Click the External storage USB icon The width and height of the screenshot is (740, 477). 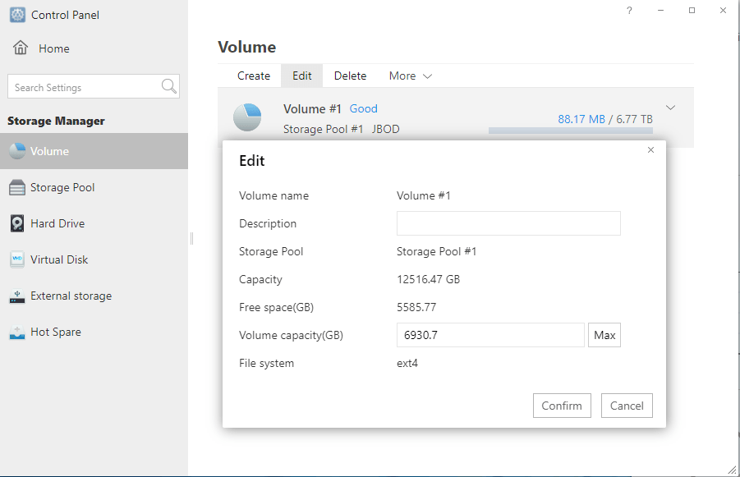coord(17,296)
